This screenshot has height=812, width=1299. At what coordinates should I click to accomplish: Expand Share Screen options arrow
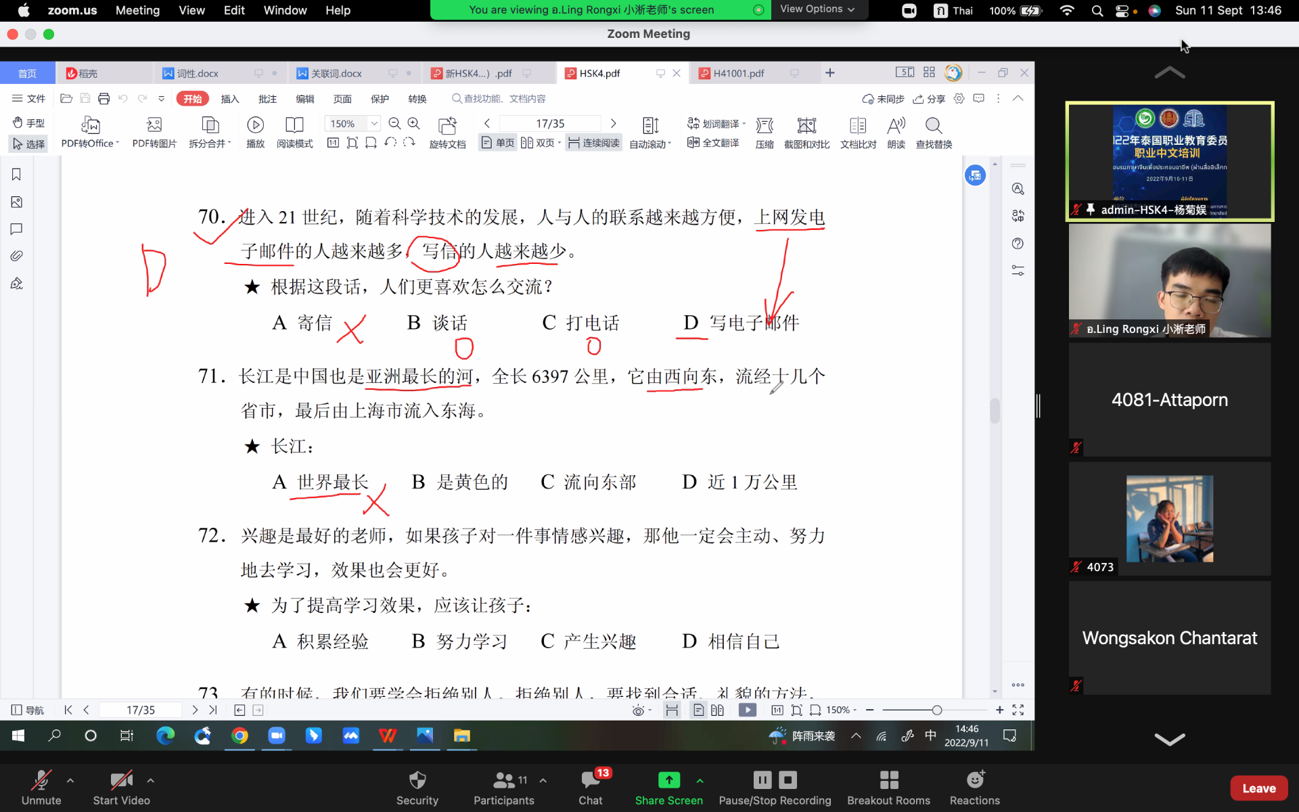point(700,780)
